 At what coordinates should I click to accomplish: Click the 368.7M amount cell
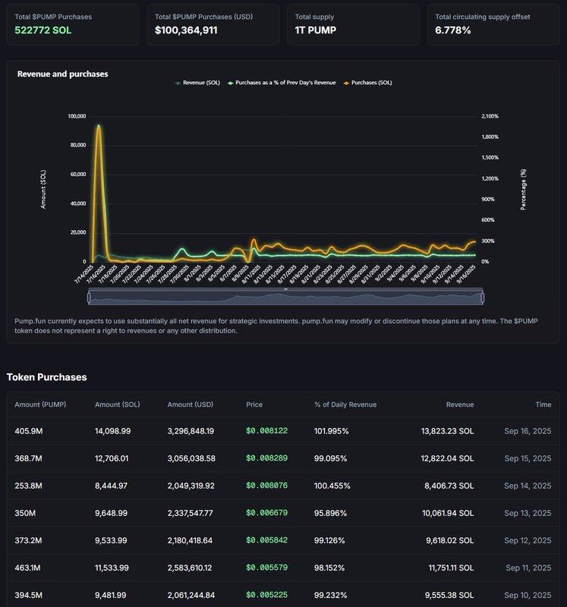(28, 458)
